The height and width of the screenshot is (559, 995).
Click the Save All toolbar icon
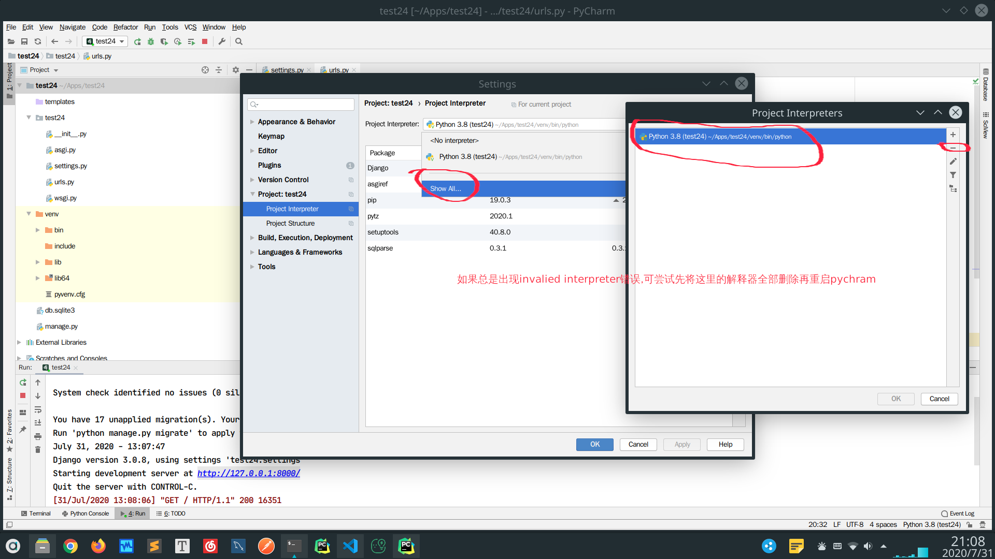point(24,41)
